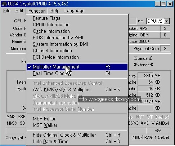Open PCI Device Information
The width and height of the screenshot is (175, 146).
[x=77, y=57]
